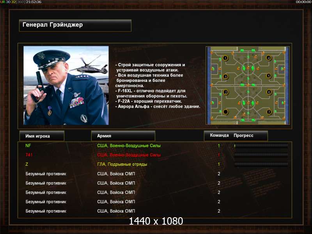The image size is (312, 234).
Task: Click the "Армия" column header
Action: [x=123, y=136]
